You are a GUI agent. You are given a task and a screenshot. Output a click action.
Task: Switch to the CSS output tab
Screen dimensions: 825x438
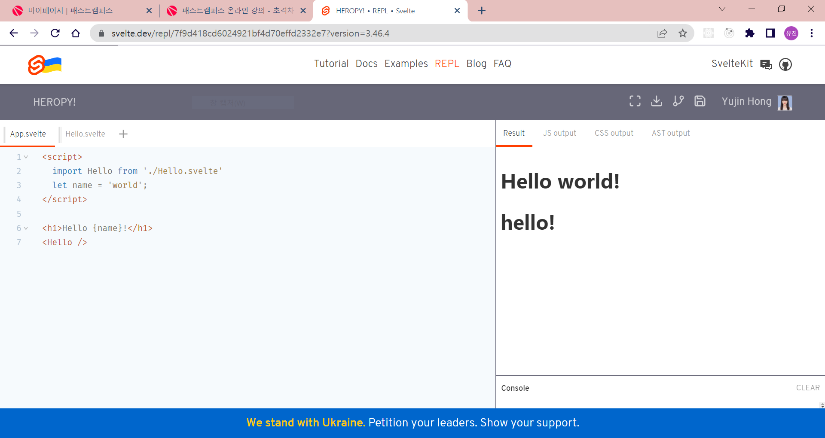click(x=614, y=133)
